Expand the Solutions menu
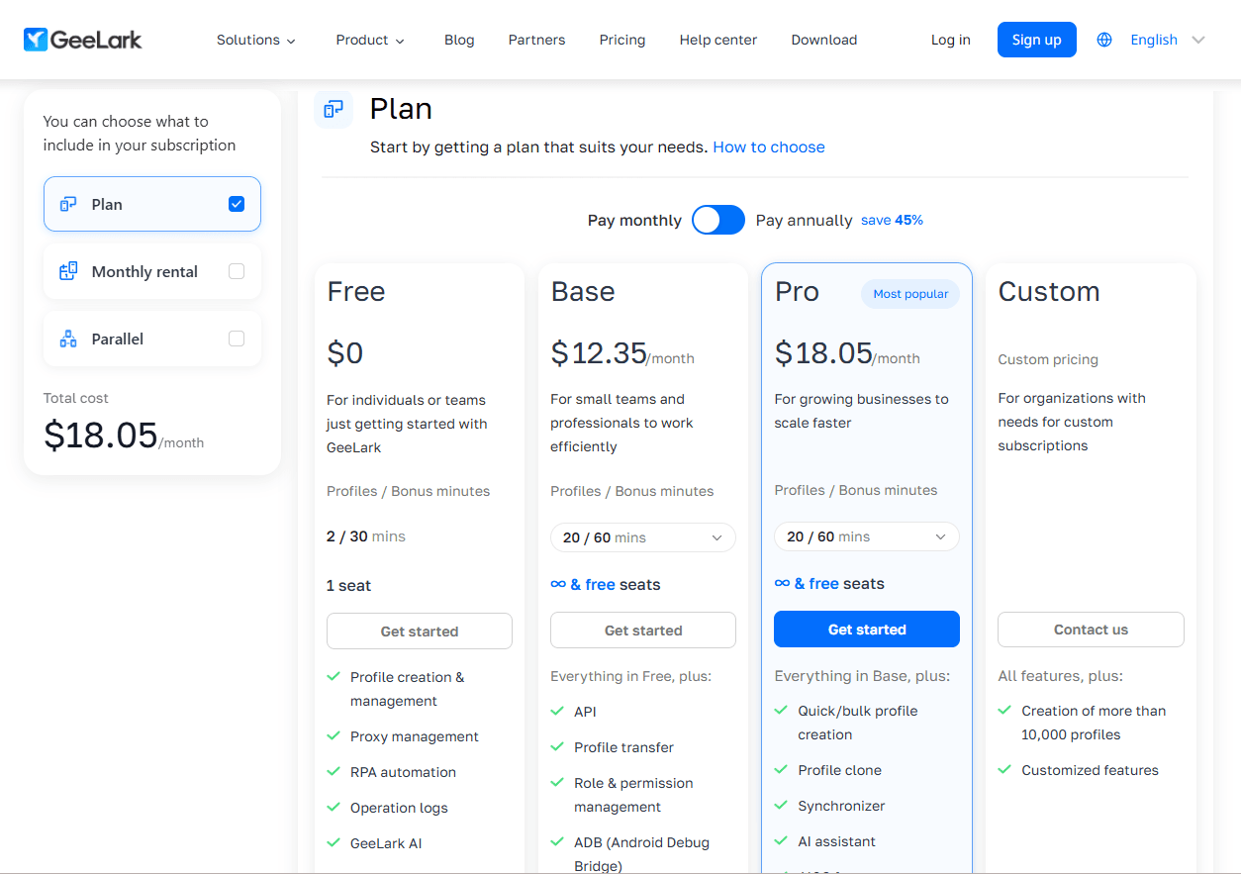Image resolution: width=1241 pixels, height=874 pixels. pyautogui.click(x=256, y=40)
